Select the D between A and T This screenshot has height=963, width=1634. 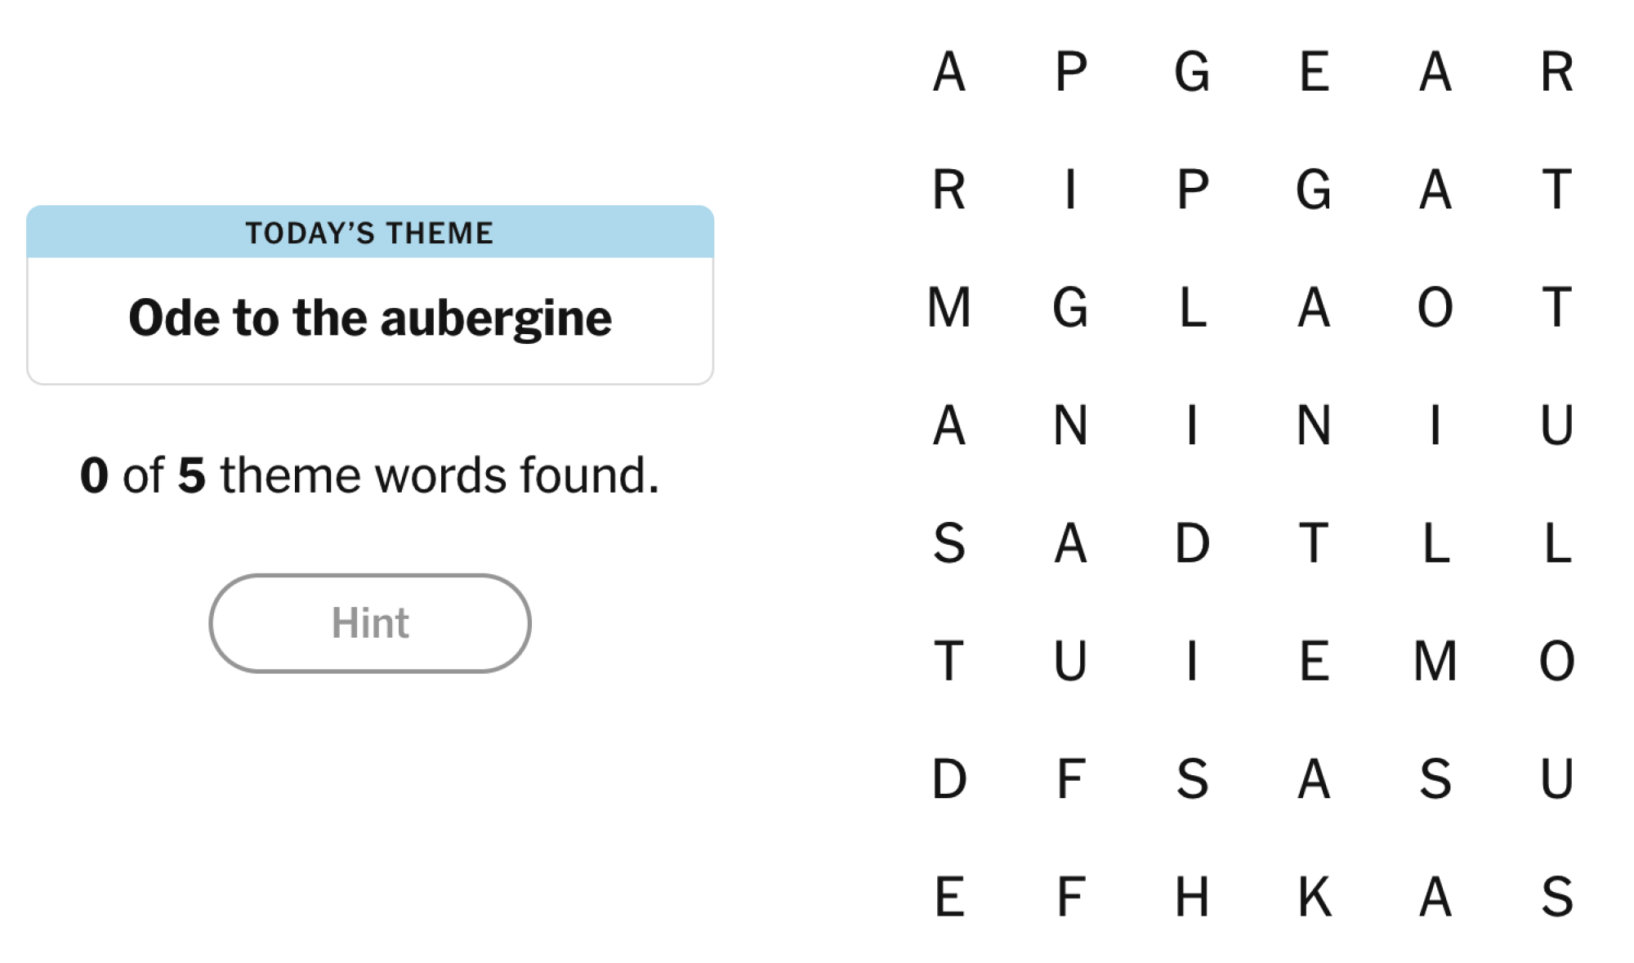(x=1192, y=543)
